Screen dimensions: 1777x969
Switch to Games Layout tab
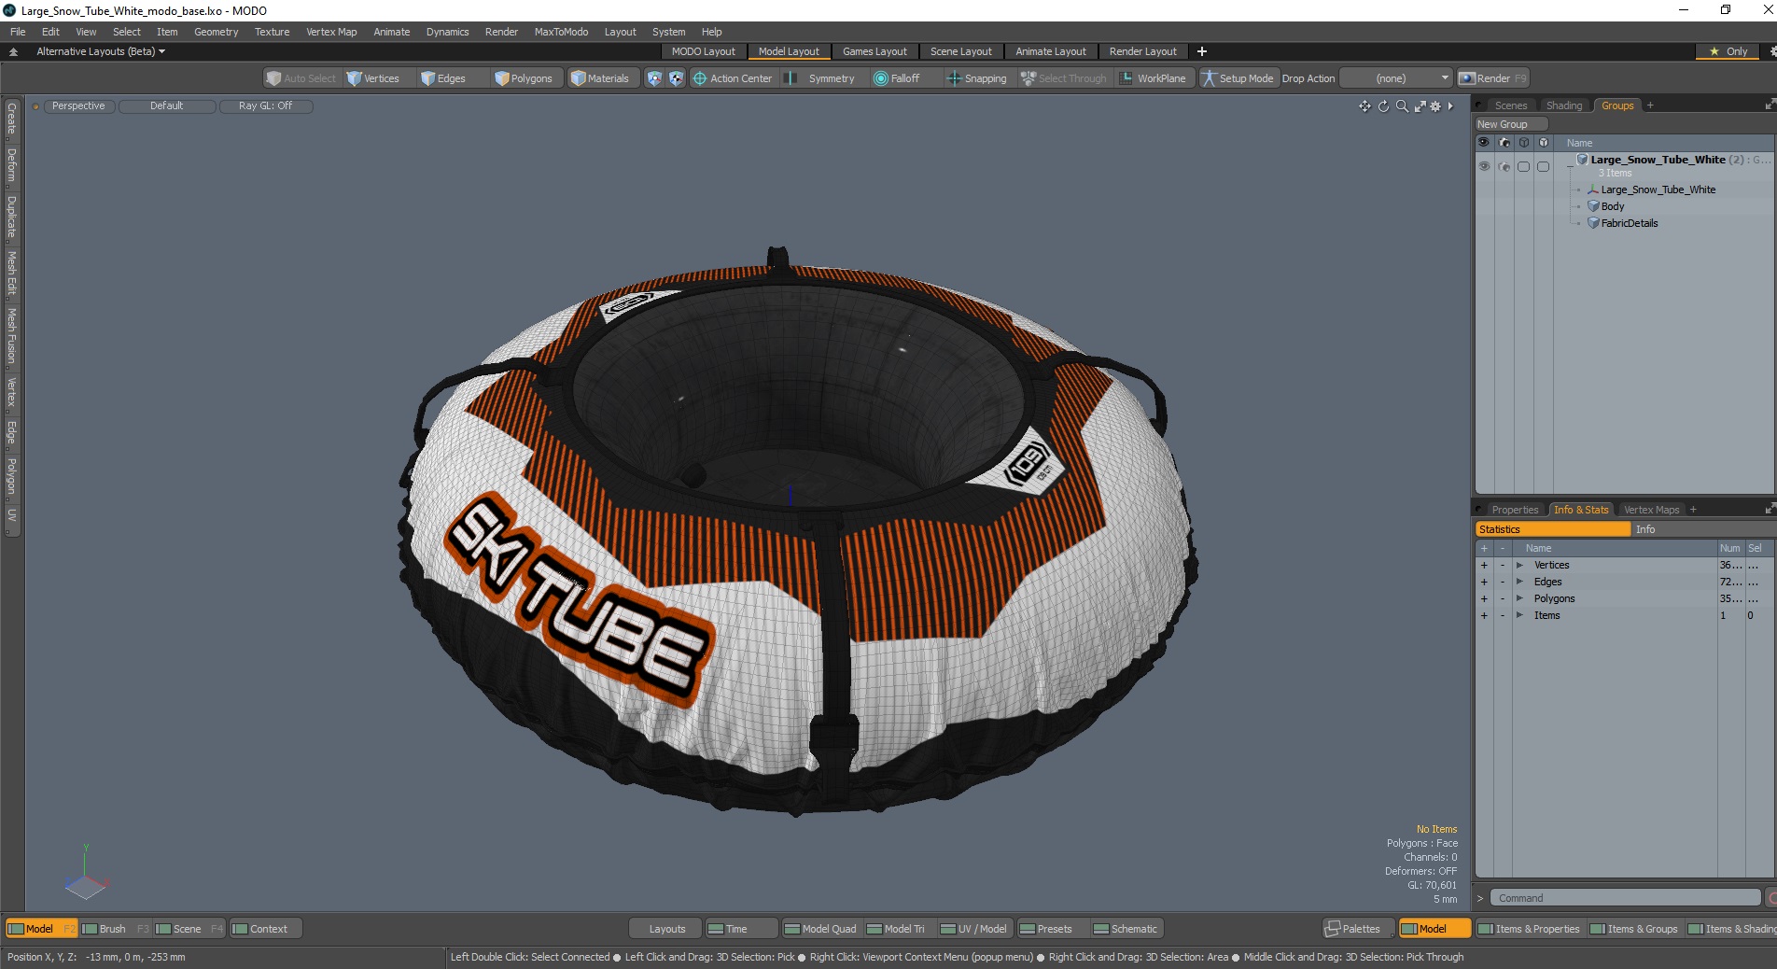pos(875,51)
